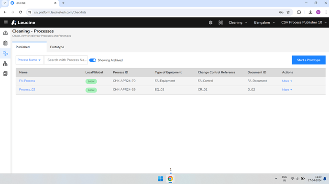Open the inbox icon in left sidebar
This screenshot has height=184, width=329.
point(5,33)
